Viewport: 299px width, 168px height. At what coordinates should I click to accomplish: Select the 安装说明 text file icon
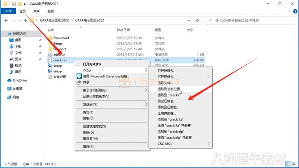(x=50, y=77)
